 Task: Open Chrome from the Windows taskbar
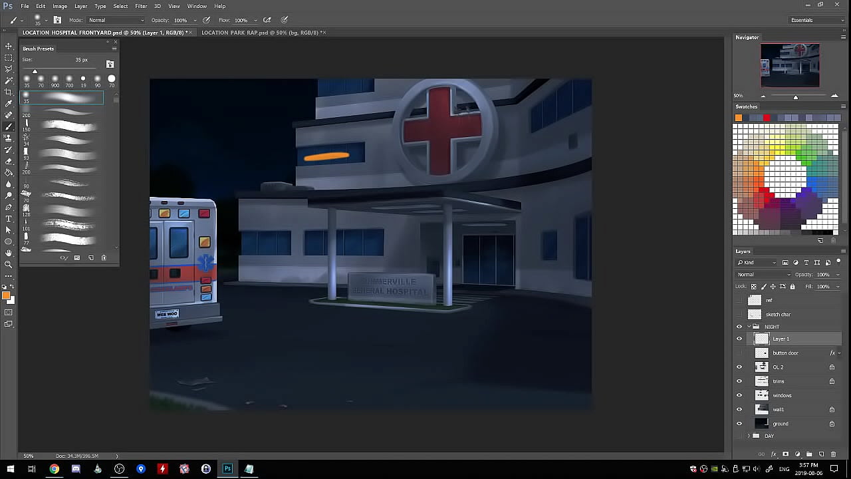point(54,469)
